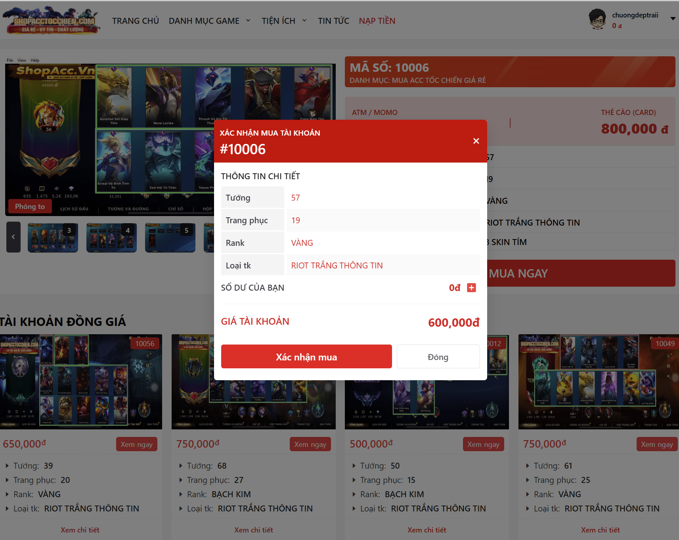Open account 10056 card image
This screenshot has height=540, width=679.
point(81,381)
